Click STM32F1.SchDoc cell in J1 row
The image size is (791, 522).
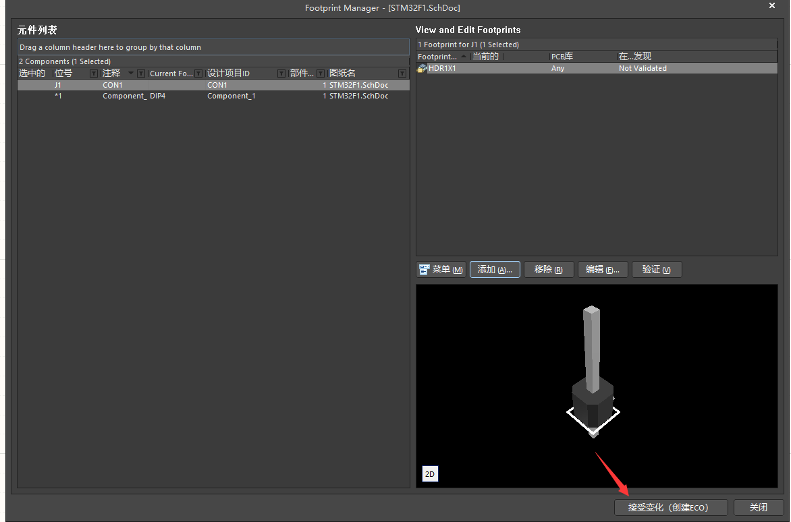(358, 85)
